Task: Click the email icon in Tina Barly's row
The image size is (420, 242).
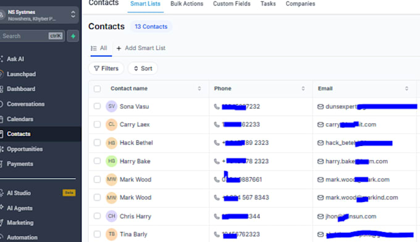Action: coord(321,234)
